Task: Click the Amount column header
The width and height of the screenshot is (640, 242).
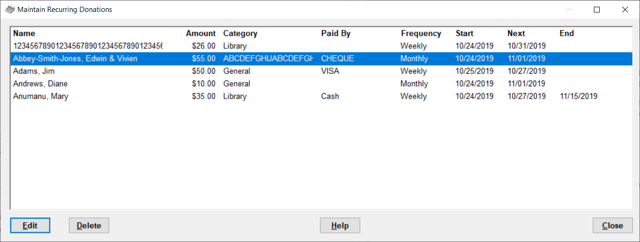Action: click(201, 34)
